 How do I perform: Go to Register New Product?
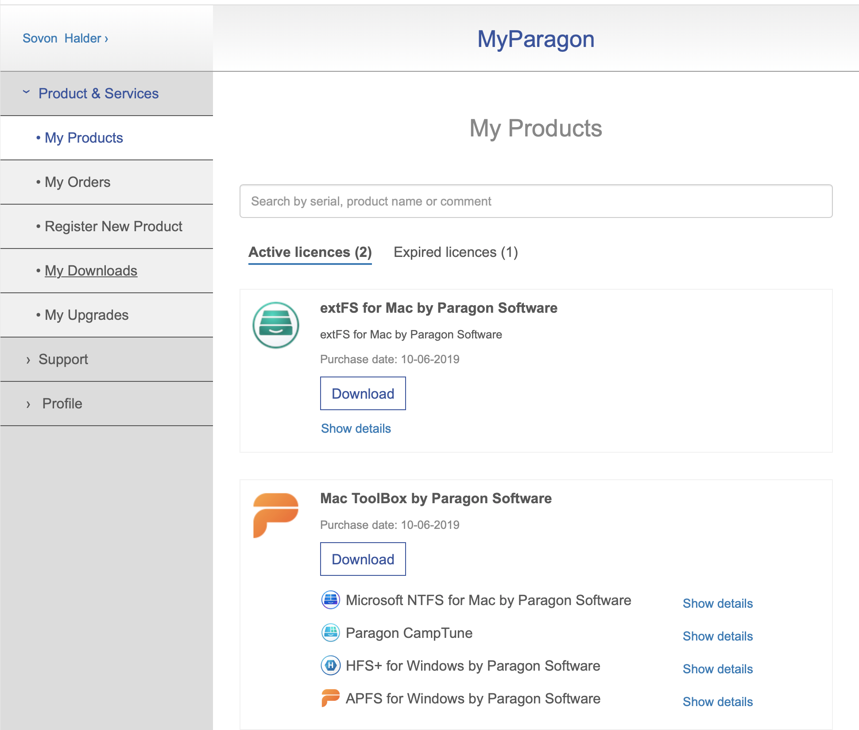113,226
